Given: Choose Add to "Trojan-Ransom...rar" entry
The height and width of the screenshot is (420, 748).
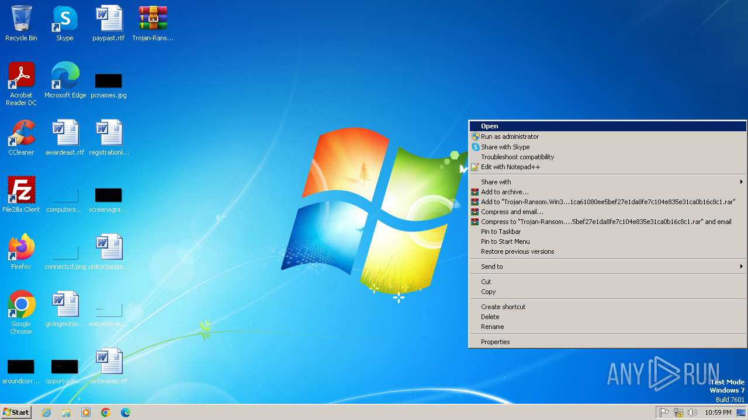Looking at the screenshot, I should coord(608,202).
